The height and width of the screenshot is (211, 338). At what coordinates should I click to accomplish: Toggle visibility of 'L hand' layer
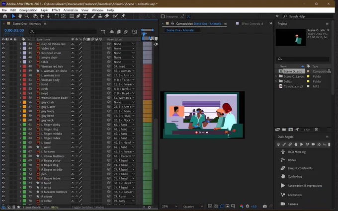3,142
